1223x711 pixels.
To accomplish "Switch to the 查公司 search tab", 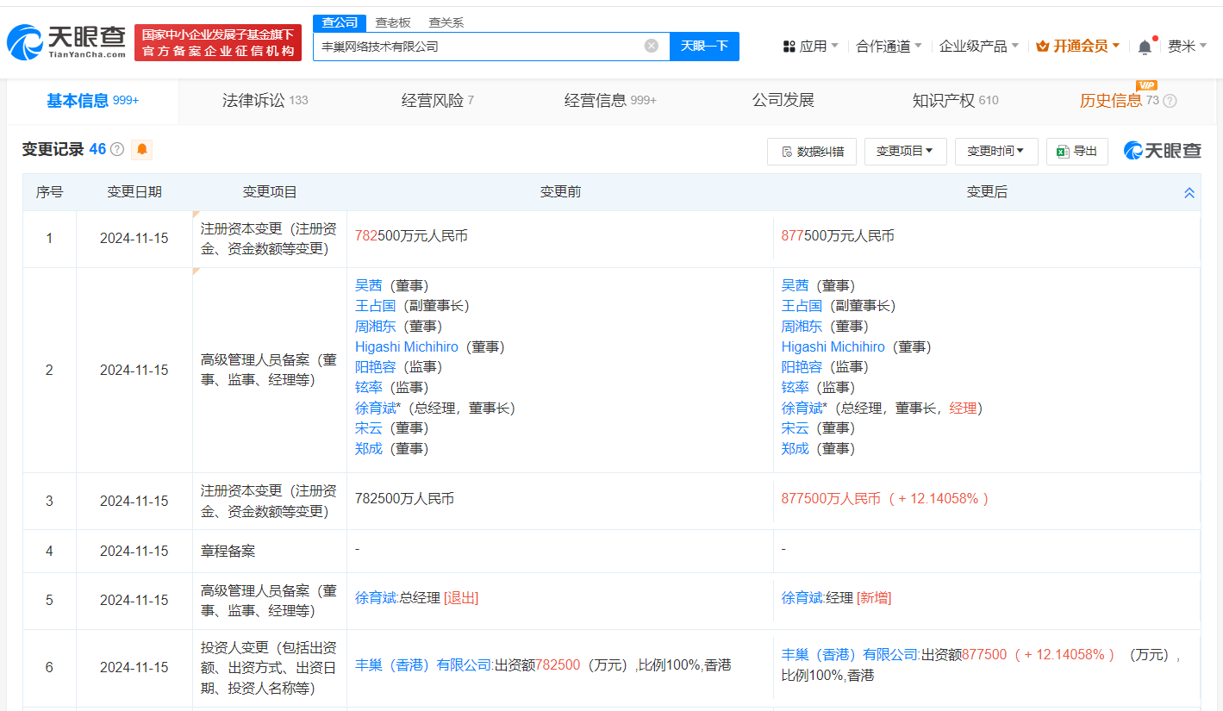I will click(x=339, y=23).
